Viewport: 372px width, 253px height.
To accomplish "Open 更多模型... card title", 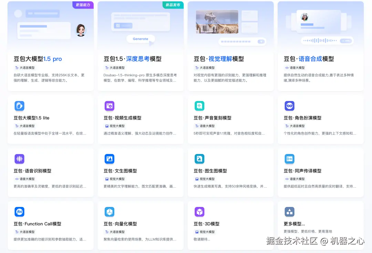I will point(294,224).
